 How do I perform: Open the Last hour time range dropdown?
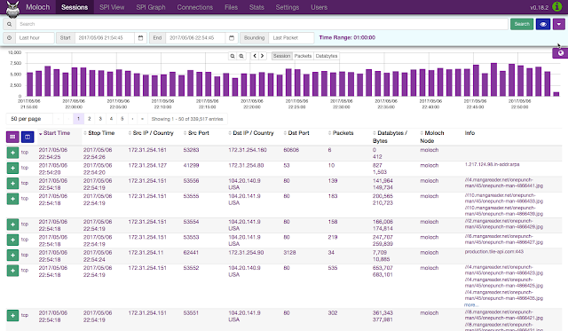coord(35,37)
